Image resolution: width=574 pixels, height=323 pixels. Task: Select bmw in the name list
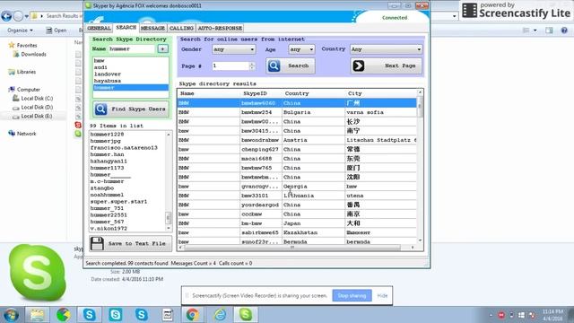point(131,60)
